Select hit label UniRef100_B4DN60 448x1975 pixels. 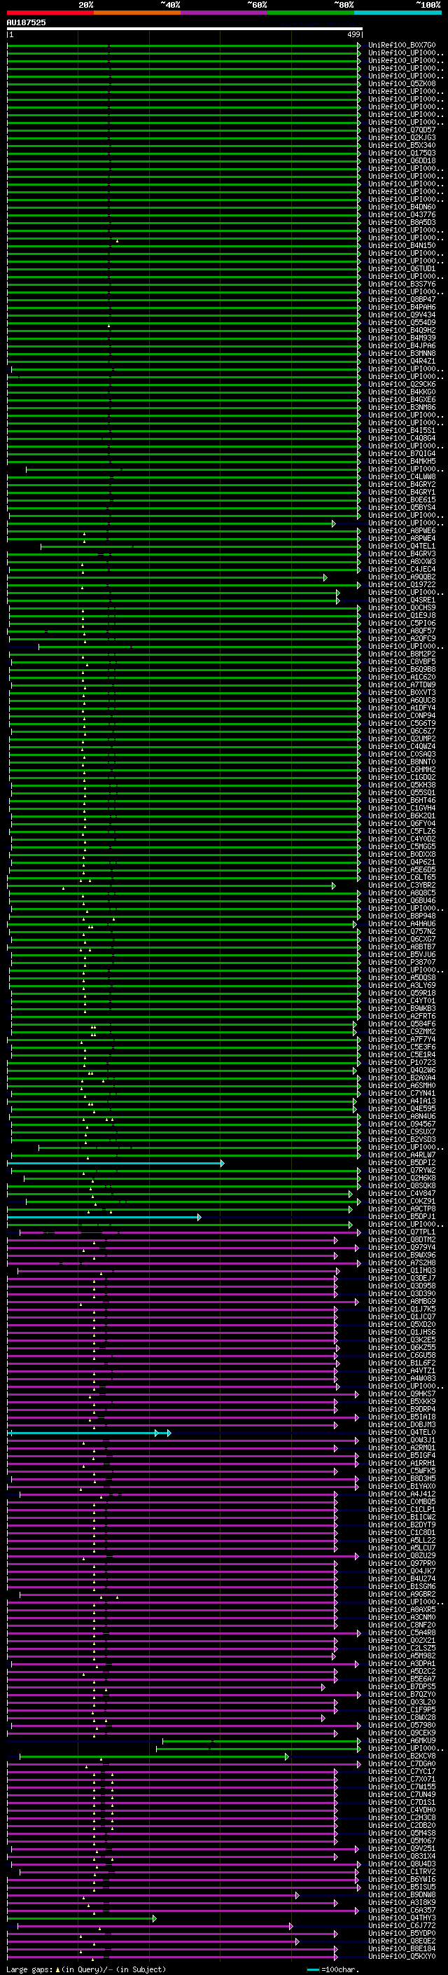tap(402, 207)
